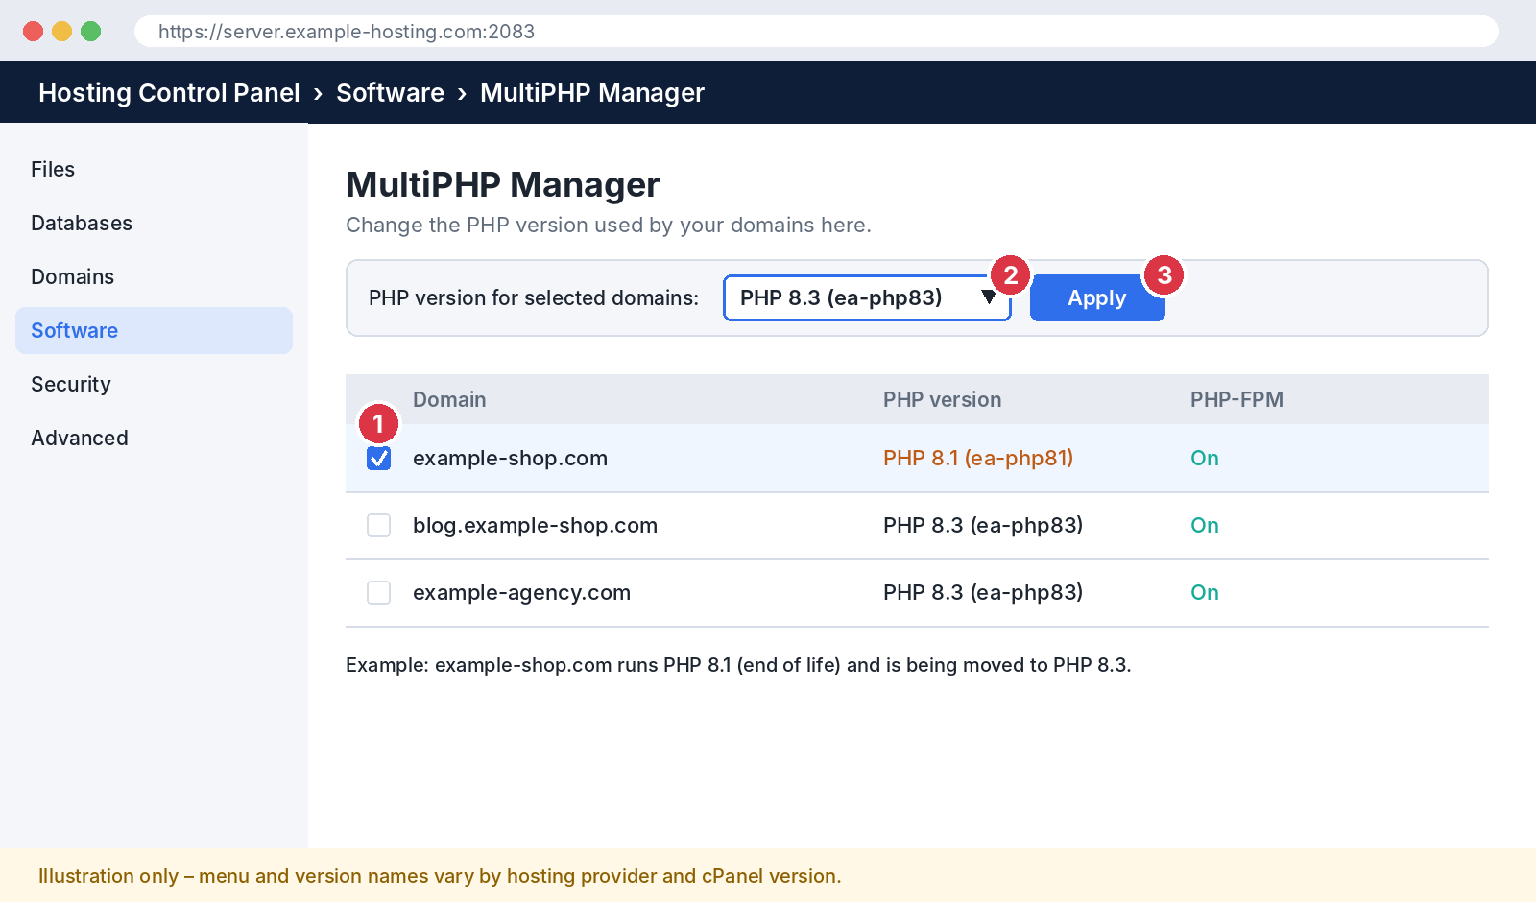The width and height of the screenshot is (1536, 902).
Task: Check the blog.example-shop.com checkbox
Action: tap(379, 526)
